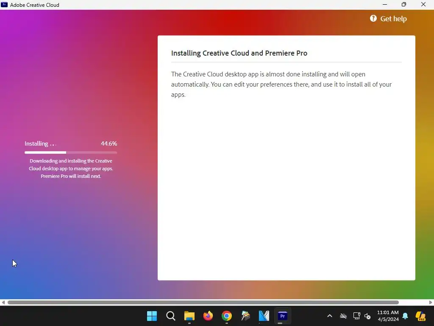Launch Google Chrome from the taskbar
434x326 pixels.
pyautogui.click(x=227, y=316)
